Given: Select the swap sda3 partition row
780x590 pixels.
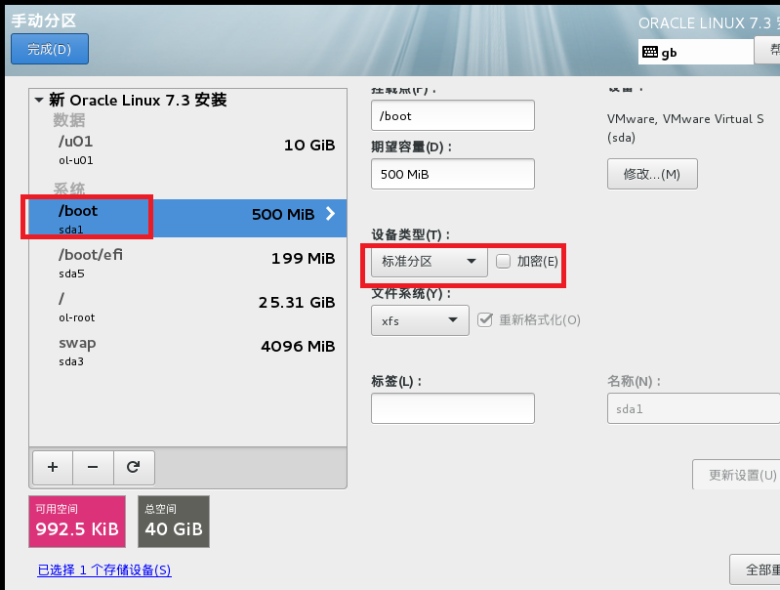Looking at the screenshot, I should click(x=188, y=351).
